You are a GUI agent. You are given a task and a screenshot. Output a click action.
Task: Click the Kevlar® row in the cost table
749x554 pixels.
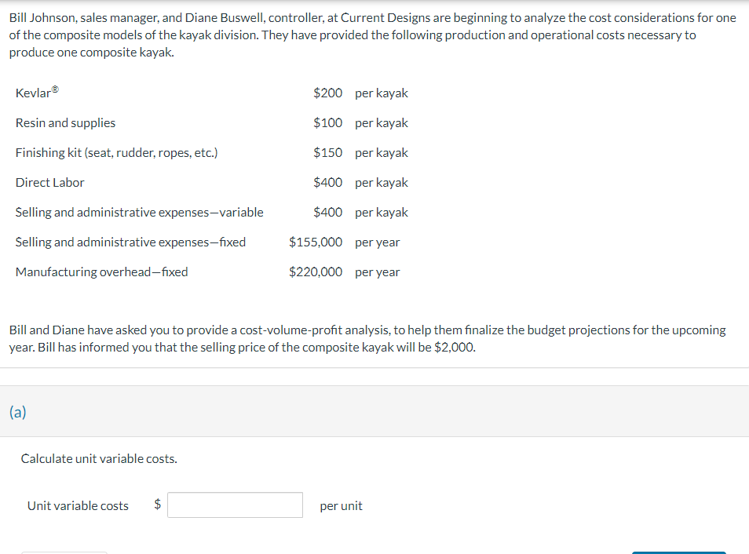pos(36,92)
